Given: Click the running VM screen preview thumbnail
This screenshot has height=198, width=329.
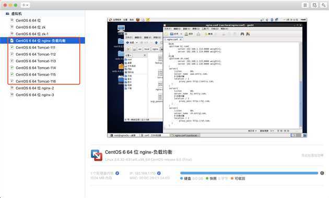Looking at the screenshot, I should [x=207, y=78].
